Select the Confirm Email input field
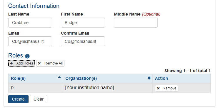Image resolution: width=221 pixels, height=112 pixels. [x=83, y=41]
